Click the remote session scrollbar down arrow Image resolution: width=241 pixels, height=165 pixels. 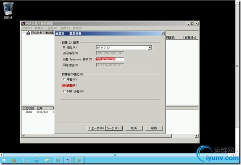click(237, 151)
